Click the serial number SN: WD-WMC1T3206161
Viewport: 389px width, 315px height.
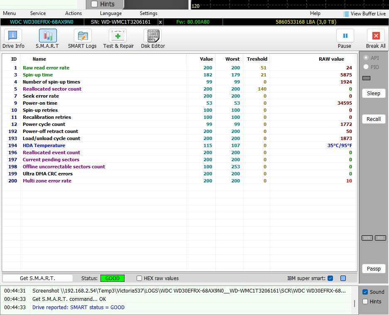click(x=120, y=22)
